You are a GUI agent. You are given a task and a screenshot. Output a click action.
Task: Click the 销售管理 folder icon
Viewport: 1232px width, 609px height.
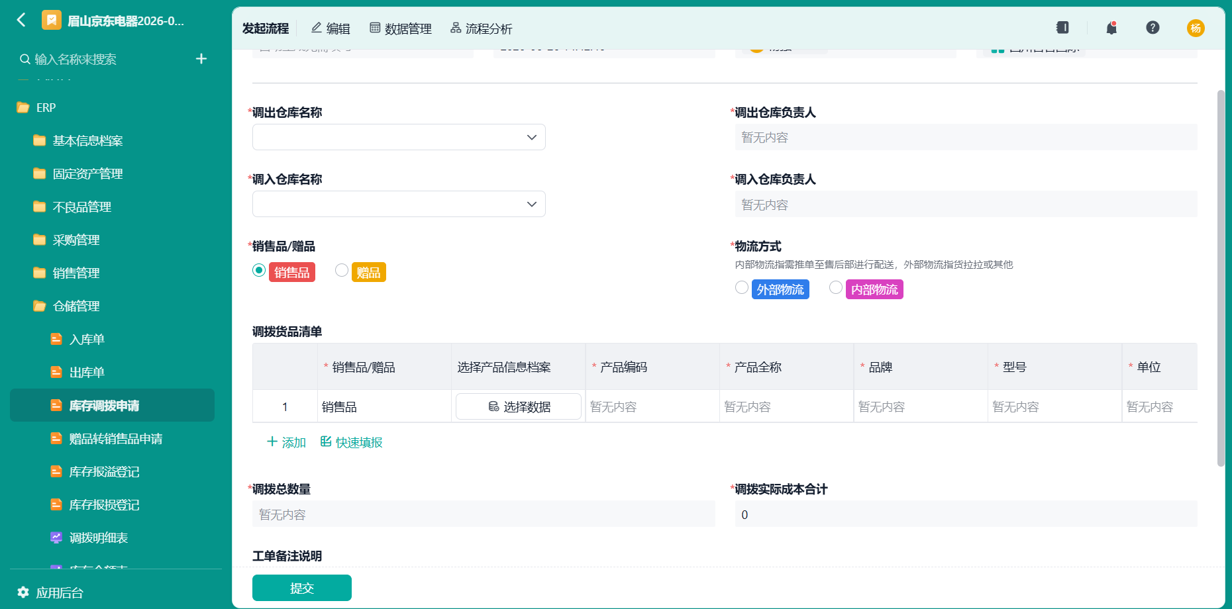(40, 273)
